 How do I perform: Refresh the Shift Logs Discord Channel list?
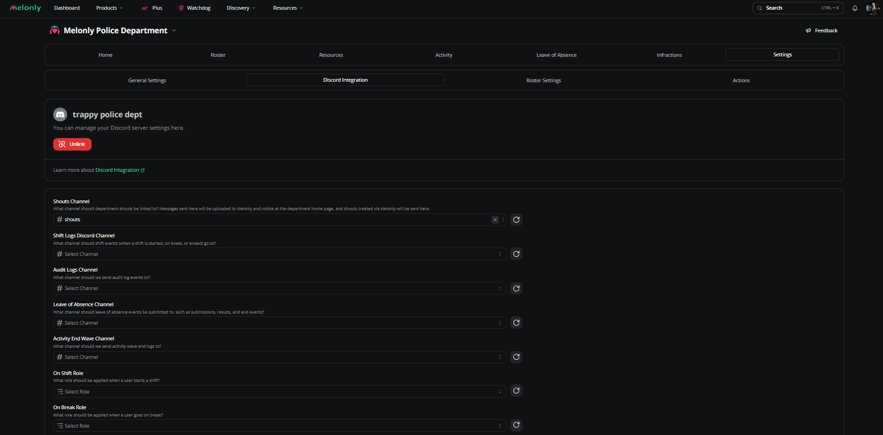(516, 254)
